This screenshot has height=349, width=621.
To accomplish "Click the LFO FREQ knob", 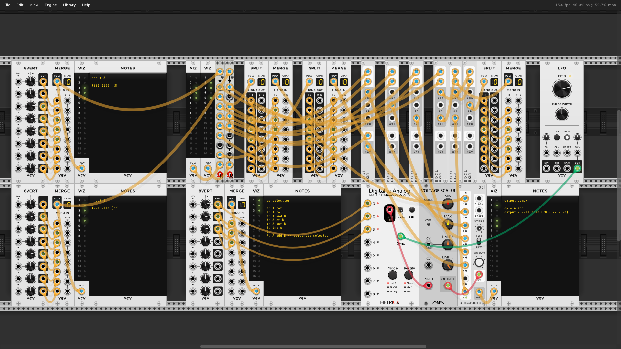I will tap(562, 89).
